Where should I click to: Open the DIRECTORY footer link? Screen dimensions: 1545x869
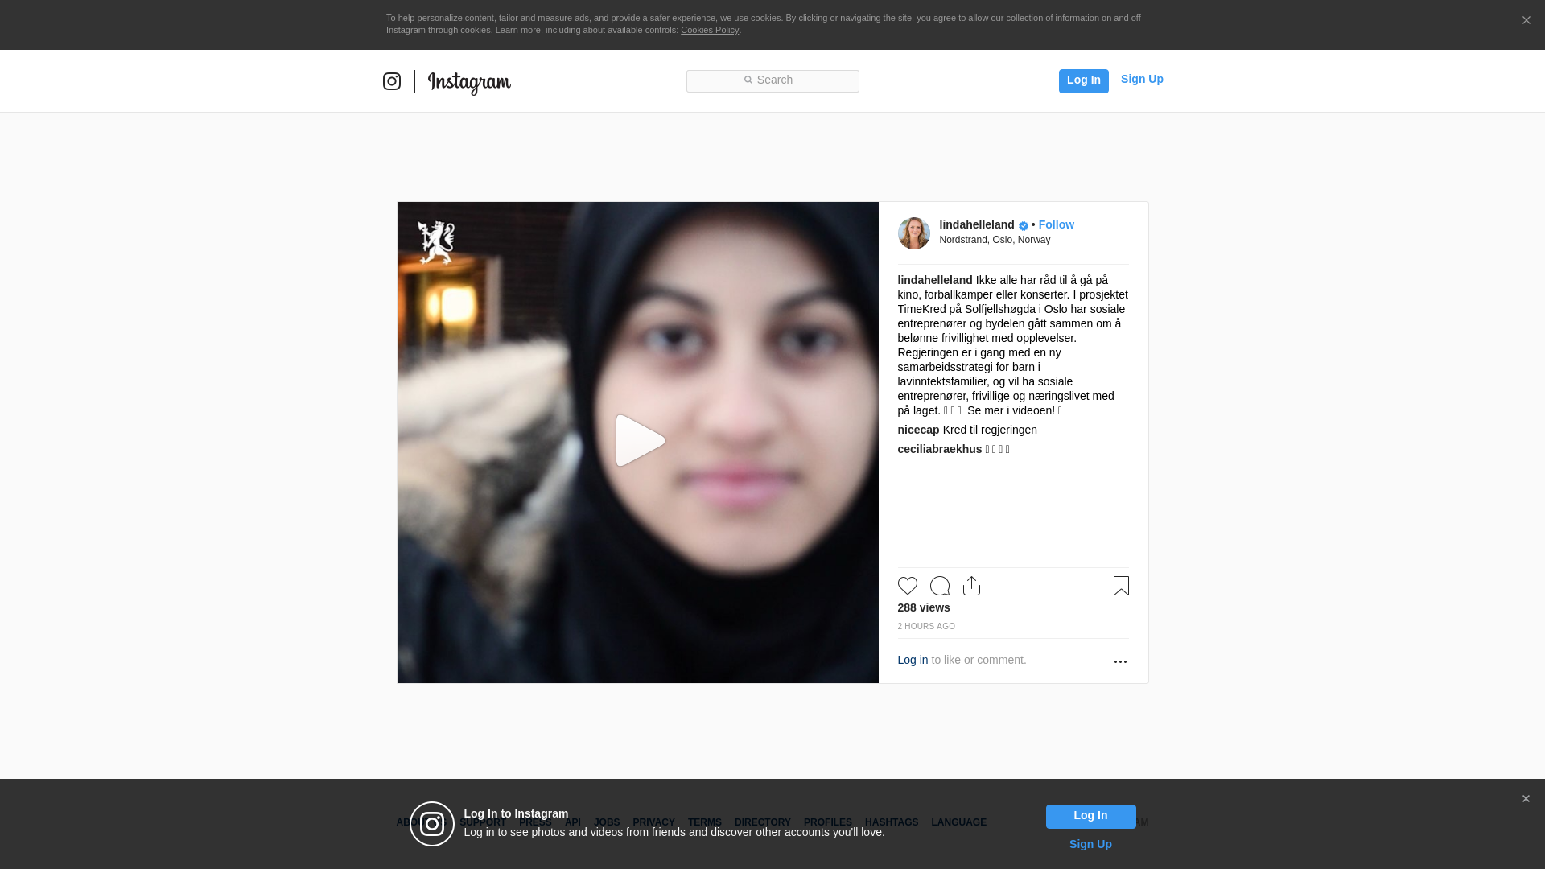[762, 822]
